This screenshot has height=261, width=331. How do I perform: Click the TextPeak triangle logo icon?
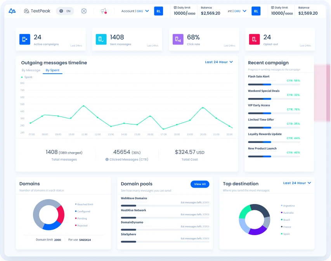[12, 11]
